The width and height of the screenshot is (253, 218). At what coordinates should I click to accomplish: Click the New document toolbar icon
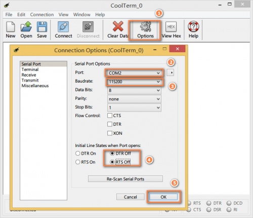(11, 27)
